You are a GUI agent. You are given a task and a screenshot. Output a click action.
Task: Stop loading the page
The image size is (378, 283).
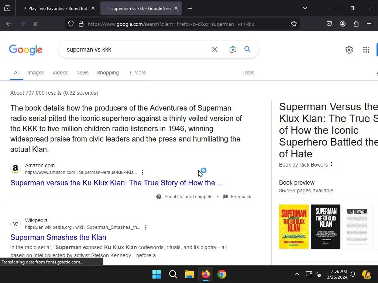pyautogui.click(x=35, y=24)
